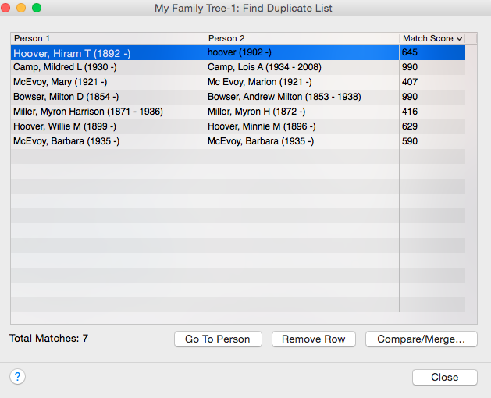
Task: Click the yellow minimize window button
Action: point(21,8)
